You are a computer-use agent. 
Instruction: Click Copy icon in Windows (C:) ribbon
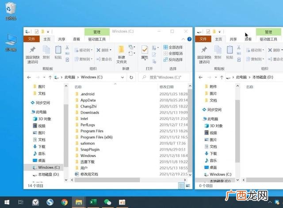[x=46, y=52]
